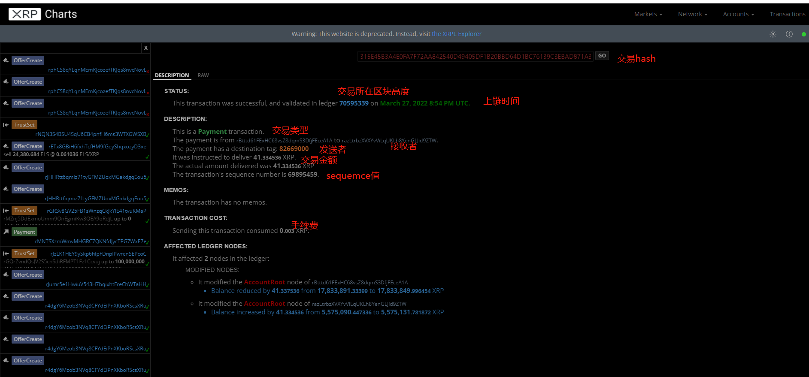Close the transaction feed with X
The image size is (809, 377).
(146, 48)
